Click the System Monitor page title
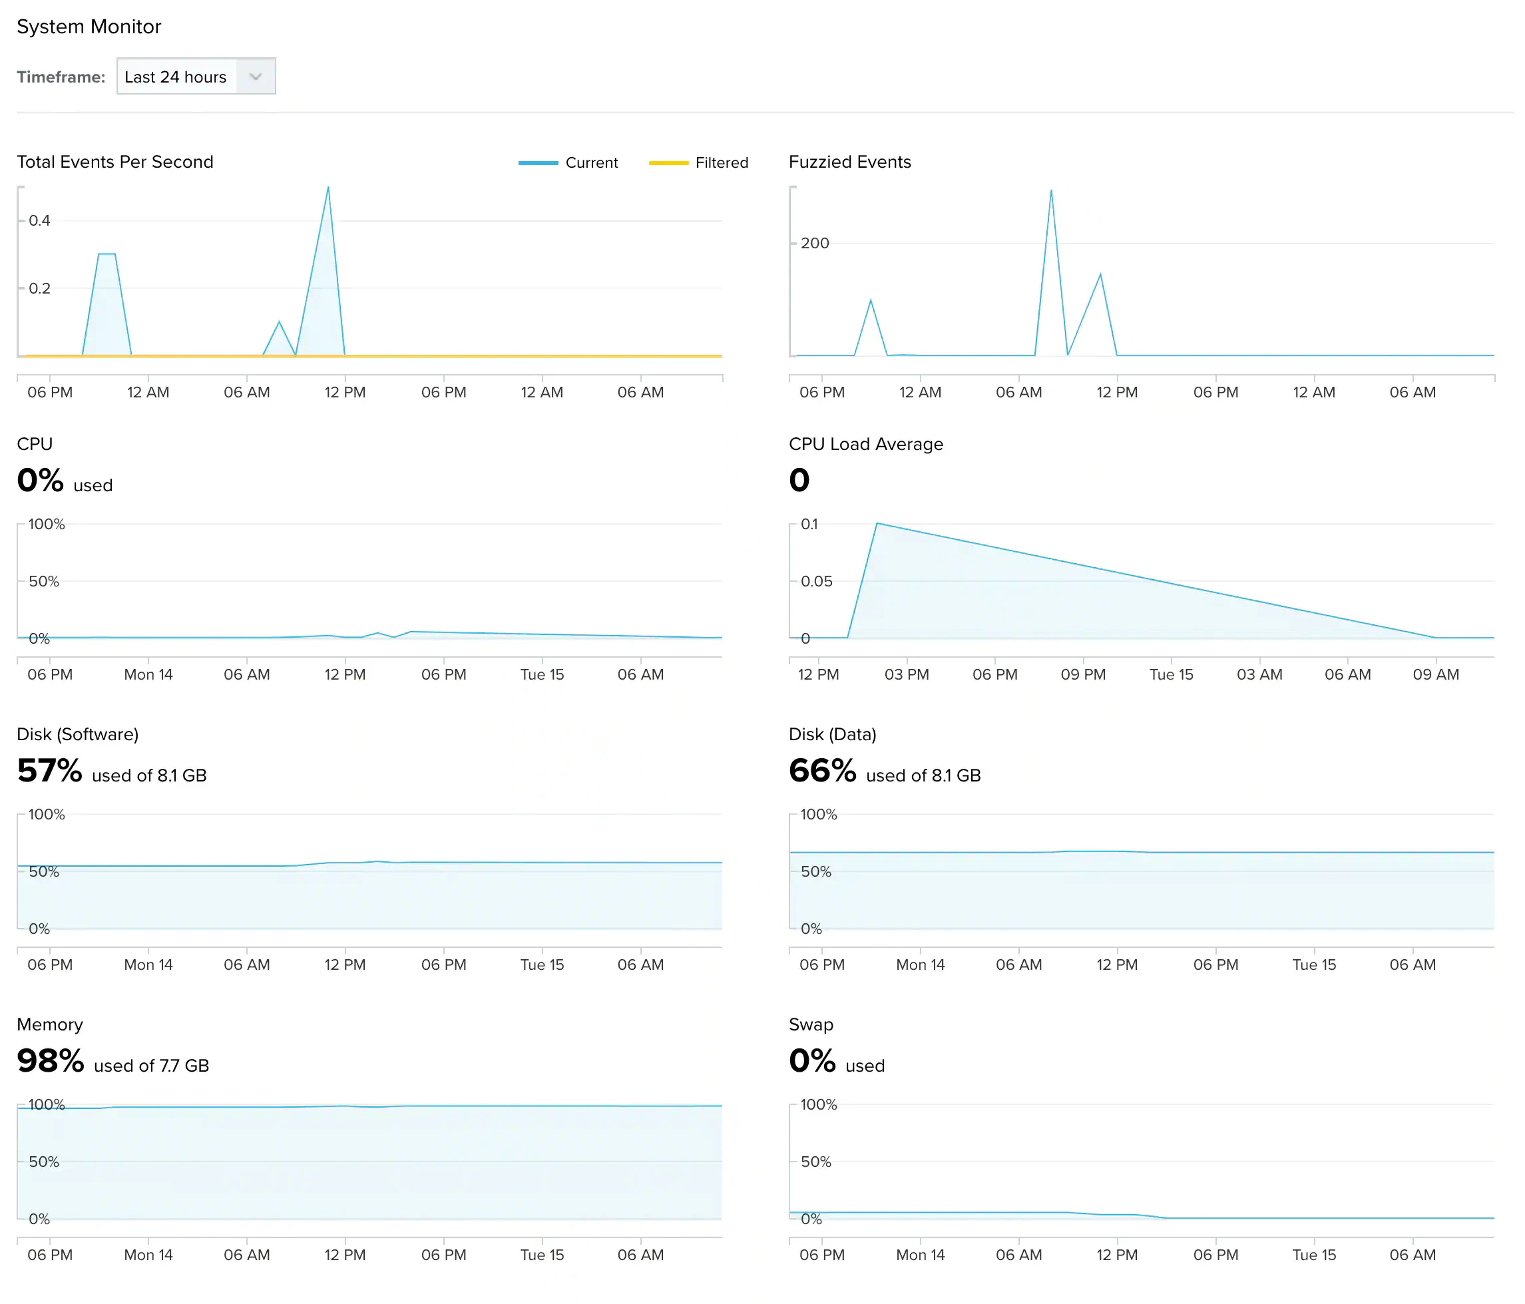This screenshot has height=1304, width=1525. pyautogui.click(x=89, y=27)
